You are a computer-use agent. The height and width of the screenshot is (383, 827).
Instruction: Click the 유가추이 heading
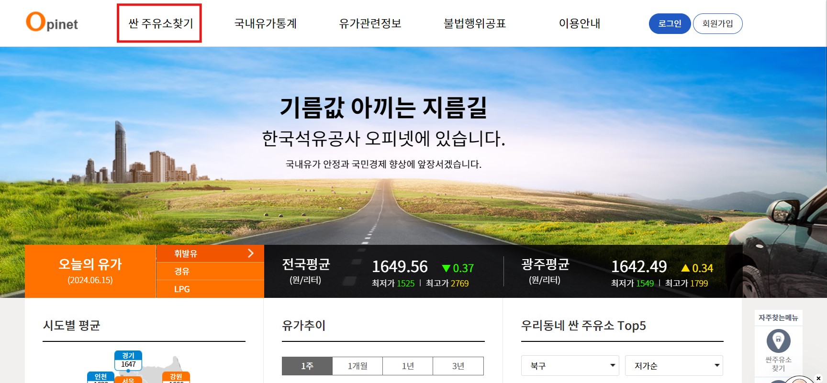coord(303,326)
